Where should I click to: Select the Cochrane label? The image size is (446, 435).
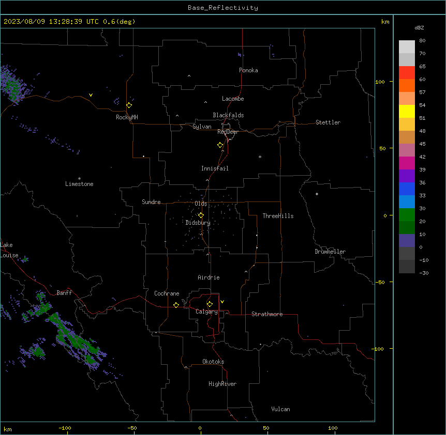[x=167, y=293]
